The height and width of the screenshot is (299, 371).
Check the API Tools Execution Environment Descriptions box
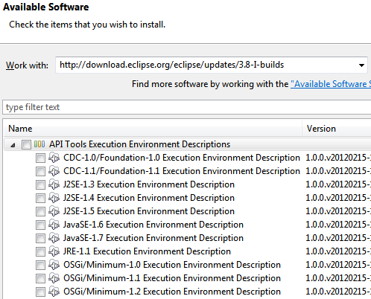click(x=26, y=144)
